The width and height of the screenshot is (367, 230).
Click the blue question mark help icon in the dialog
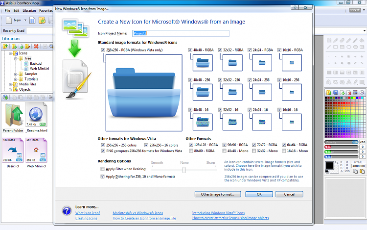pyautogui.click(x=67, y=210)
